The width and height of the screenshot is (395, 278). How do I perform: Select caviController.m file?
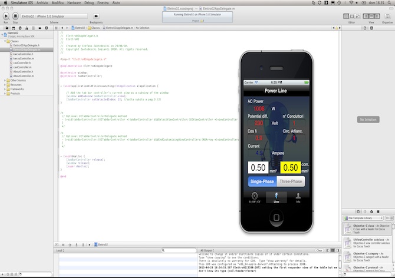coord(22,67)
